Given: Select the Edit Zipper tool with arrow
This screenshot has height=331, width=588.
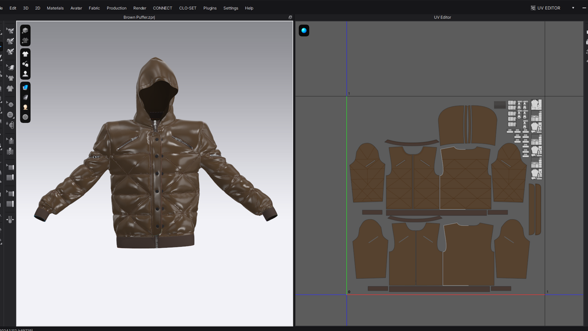Looking at the screenshot, I should 10,140.
